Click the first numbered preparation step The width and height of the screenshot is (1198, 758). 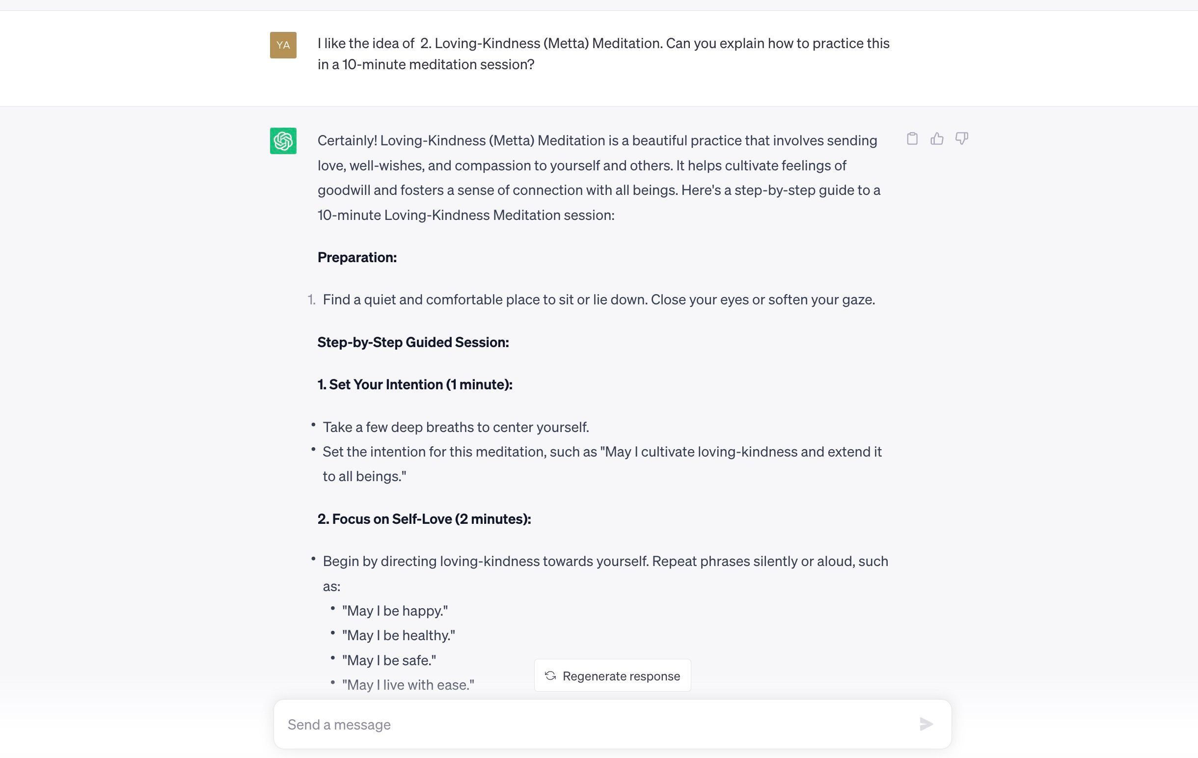pyautogui.click(x=599, y=299)
